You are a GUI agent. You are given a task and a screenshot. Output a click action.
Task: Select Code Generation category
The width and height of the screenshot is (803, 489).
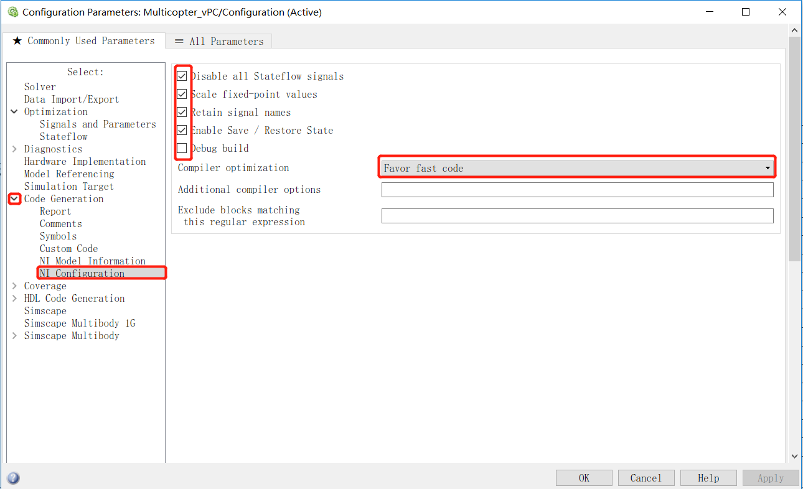click(x=63, y=199)
